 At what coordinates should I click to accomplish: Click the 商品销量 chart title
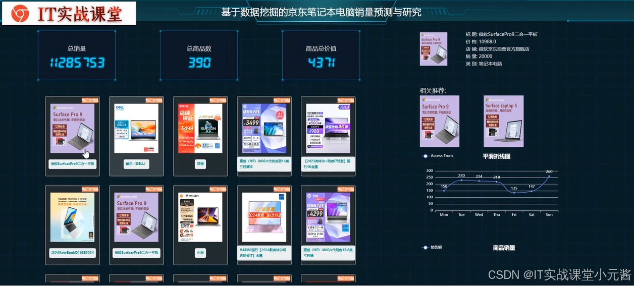[504, 248]
